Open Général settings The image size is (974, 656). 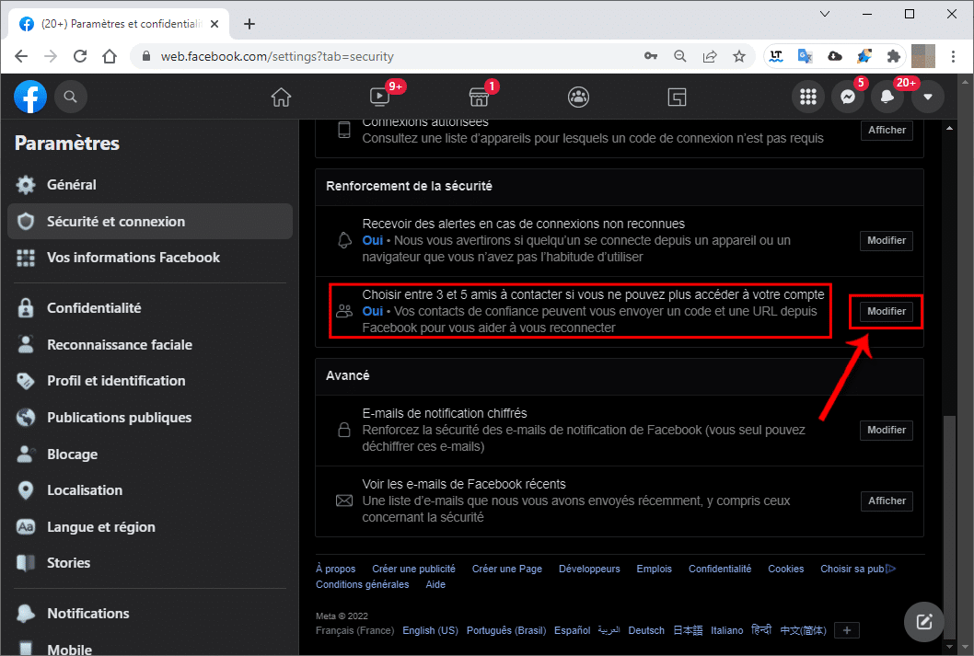(x=150, y=185)
